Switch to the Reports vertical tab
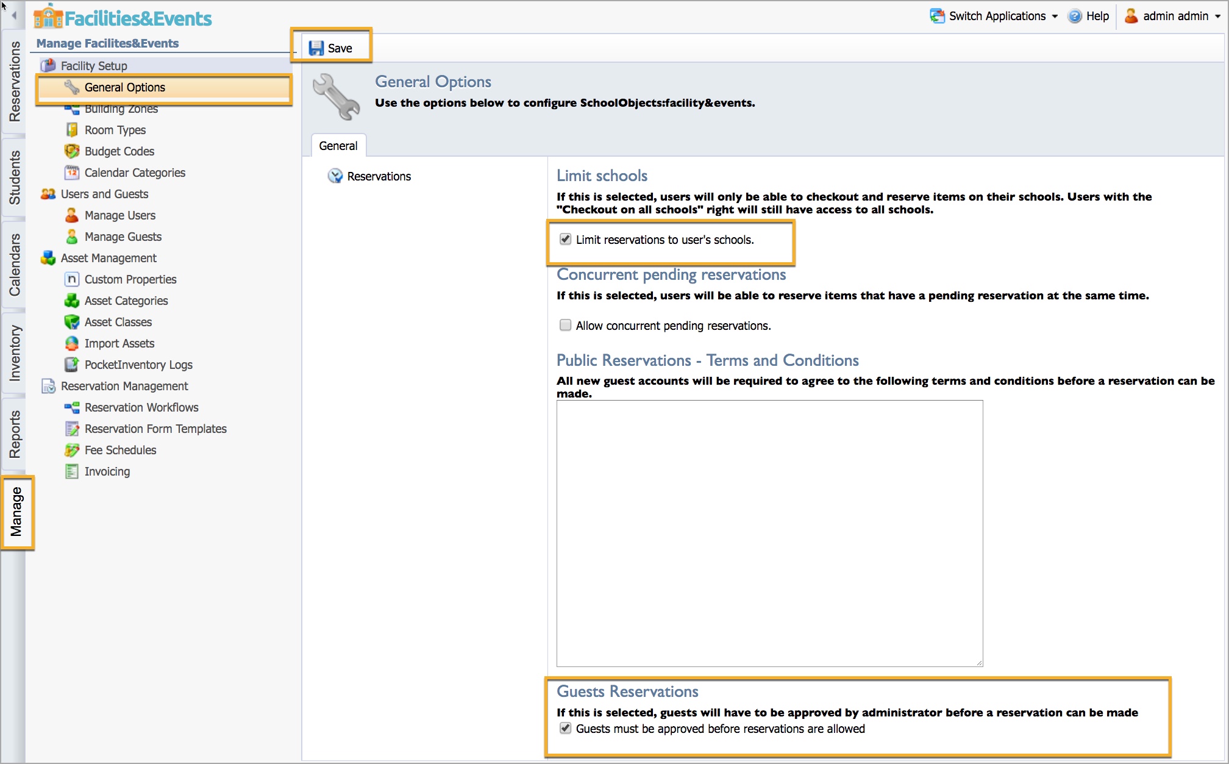Viewport: 1229px width, 764px height. pos(14,434)
